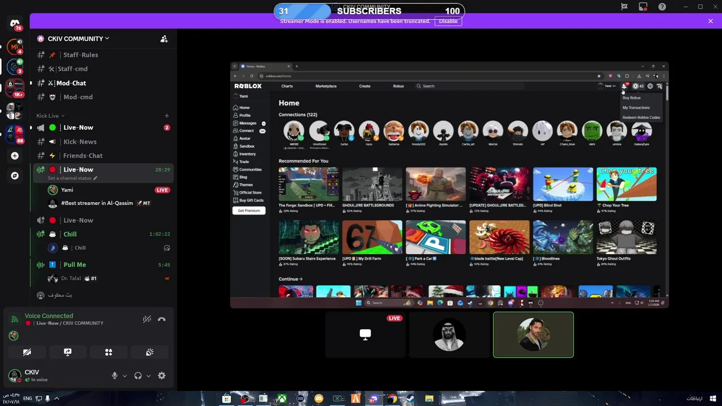
Task: Click Continue link in Roblox home
Action: (x=290, y=279)
